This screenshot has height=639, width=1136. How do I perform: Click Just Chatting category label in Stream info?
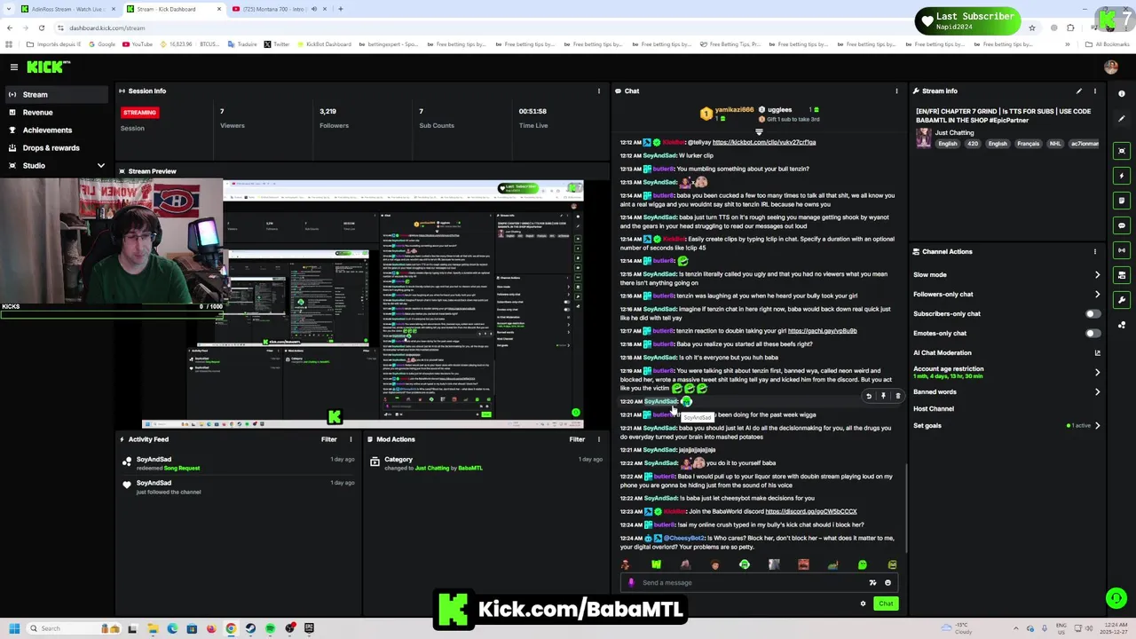click(x=954, y=133)
